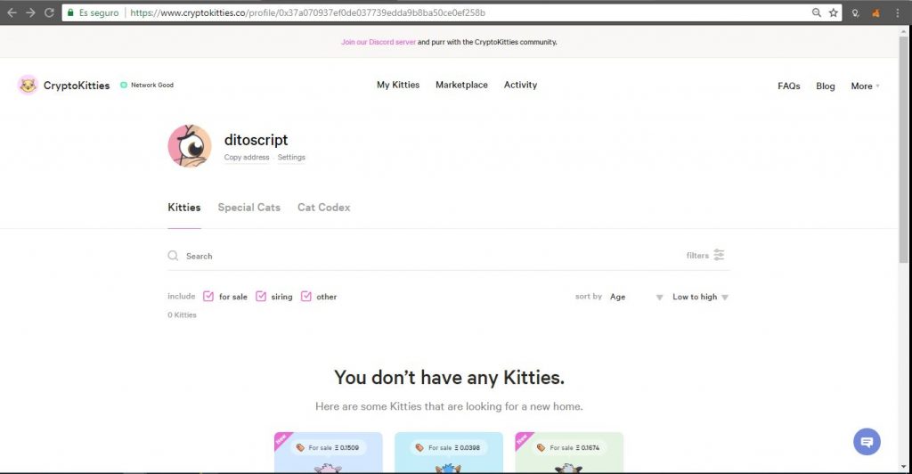912x474 pixels.
Task: Click the filters label
Action: (697, 256)
